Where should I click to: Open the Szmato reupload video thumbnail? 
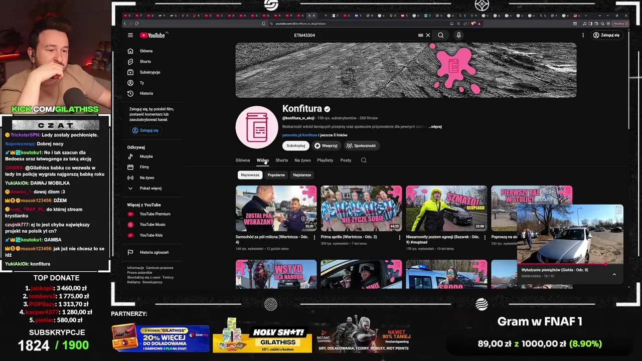pos(446,209)
